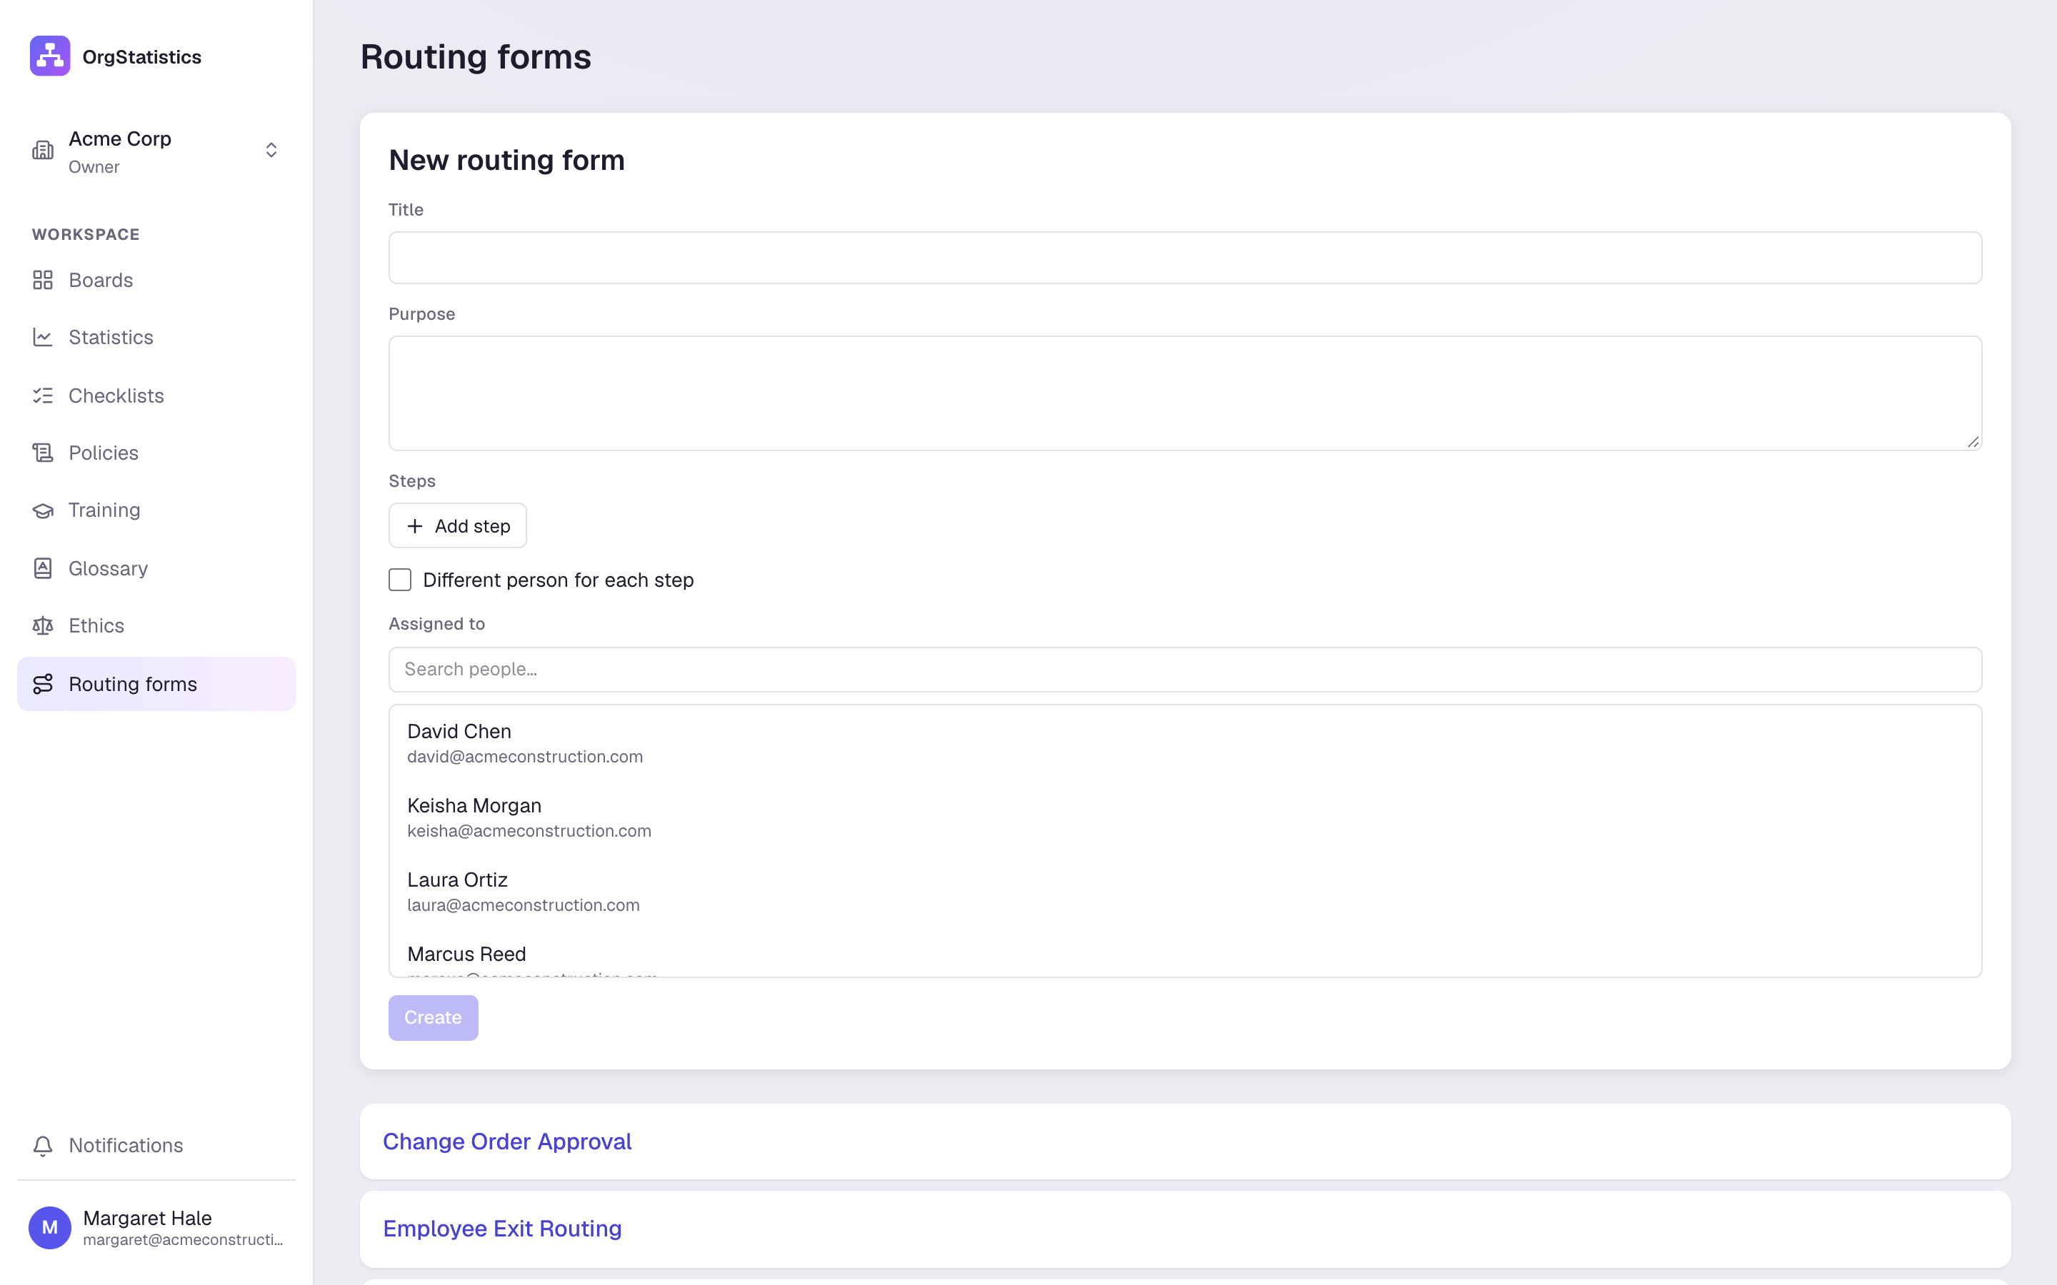Click the Purpose textarea resize handle
The height and width of the screenshot is (1285, 2057).
click(1973, 441)
